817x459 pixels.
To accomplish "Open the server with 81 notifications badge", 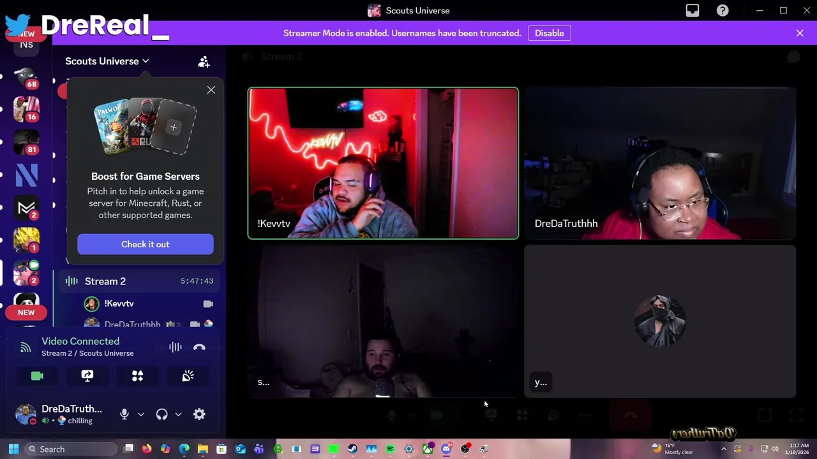I will point(26,143).
